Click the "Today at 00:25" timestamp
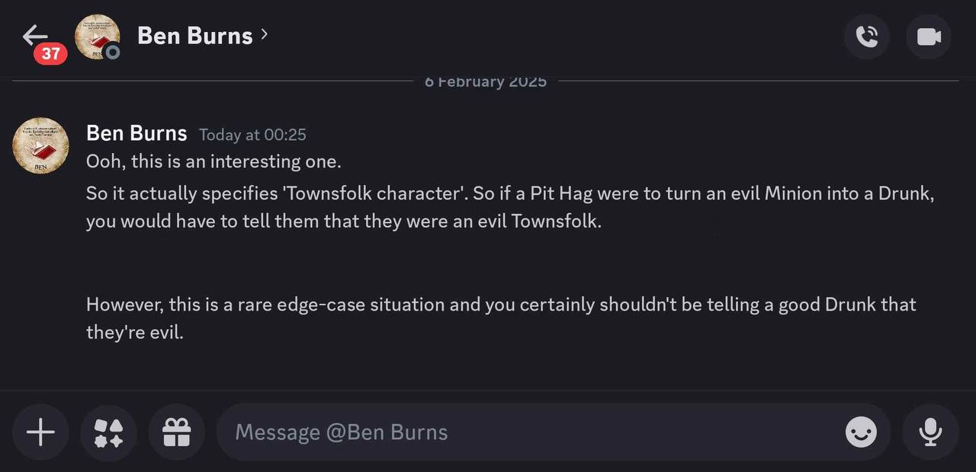This screenshot has height=472, width=976. 252,135
